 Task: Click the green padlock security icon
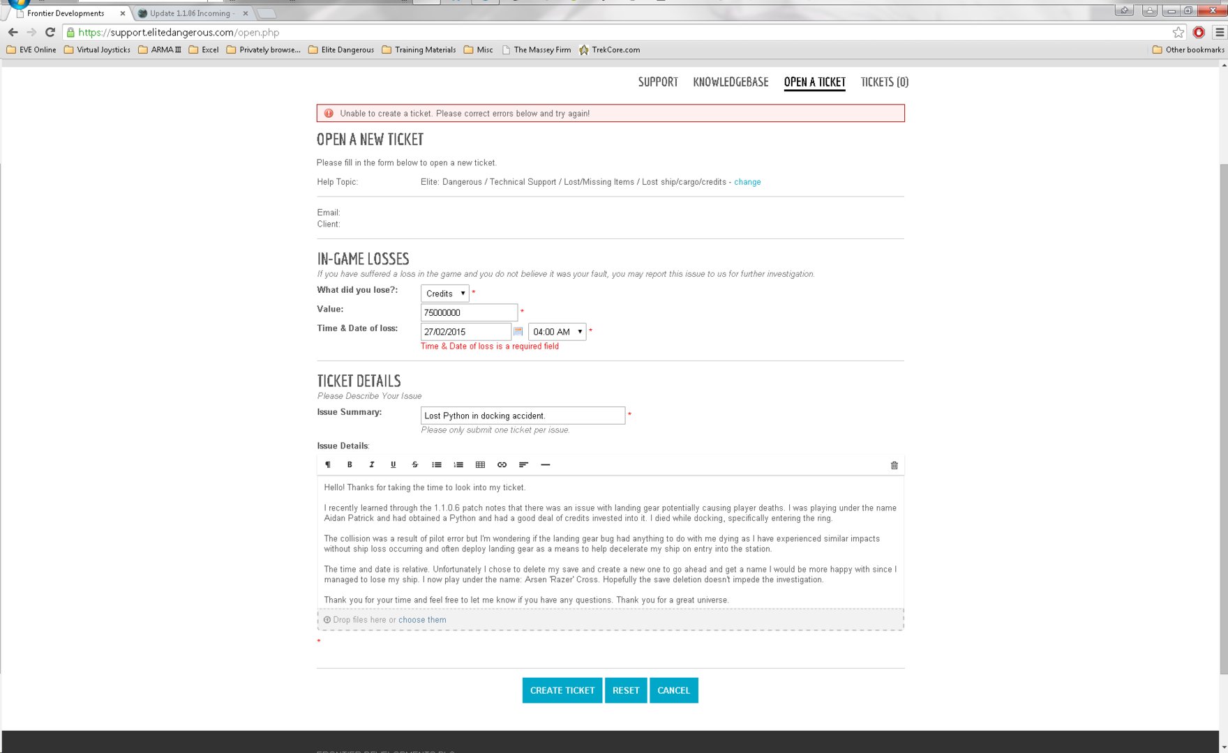pyautogui.click(x=70, y=32)
